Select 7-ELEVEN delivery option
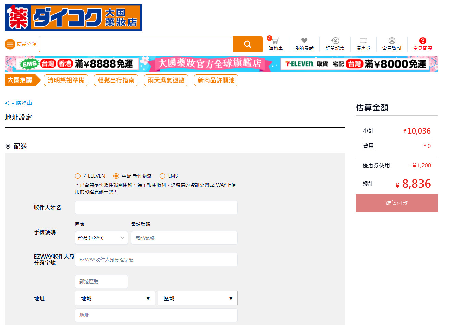The image size is (454, 325). pyautogui.click(x=78, y=176)
